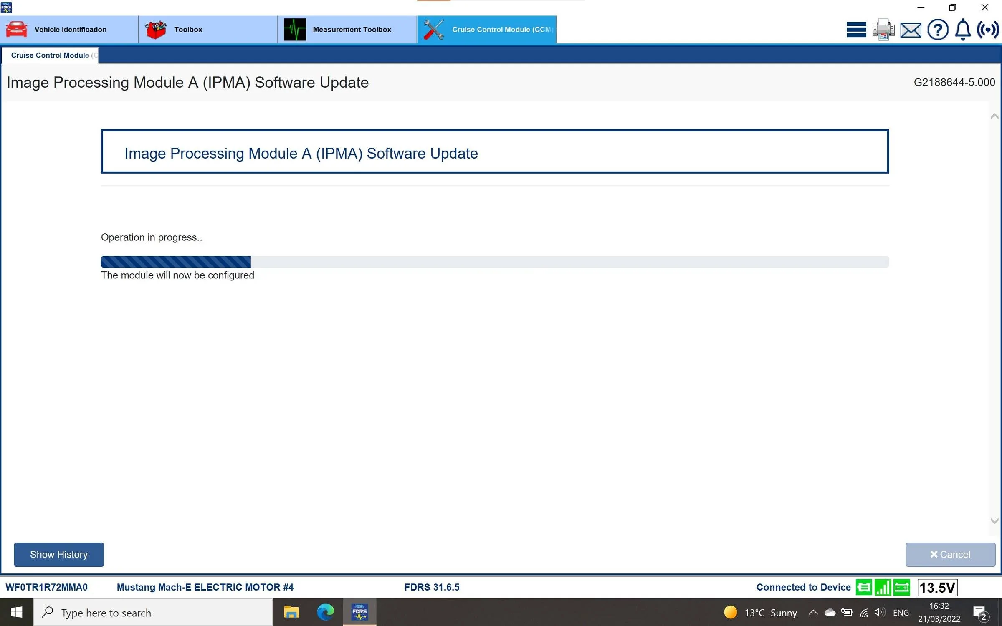Open the taskbar clock showing 16:32
This screenshot has width=1002, height=626.
[x=939, y=612]
